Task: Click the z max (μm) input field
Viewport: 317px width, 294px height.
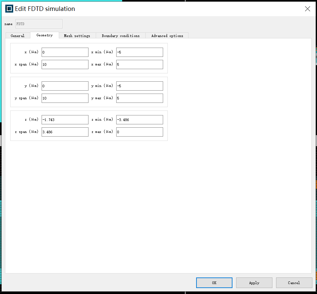Action: [139, 132]
